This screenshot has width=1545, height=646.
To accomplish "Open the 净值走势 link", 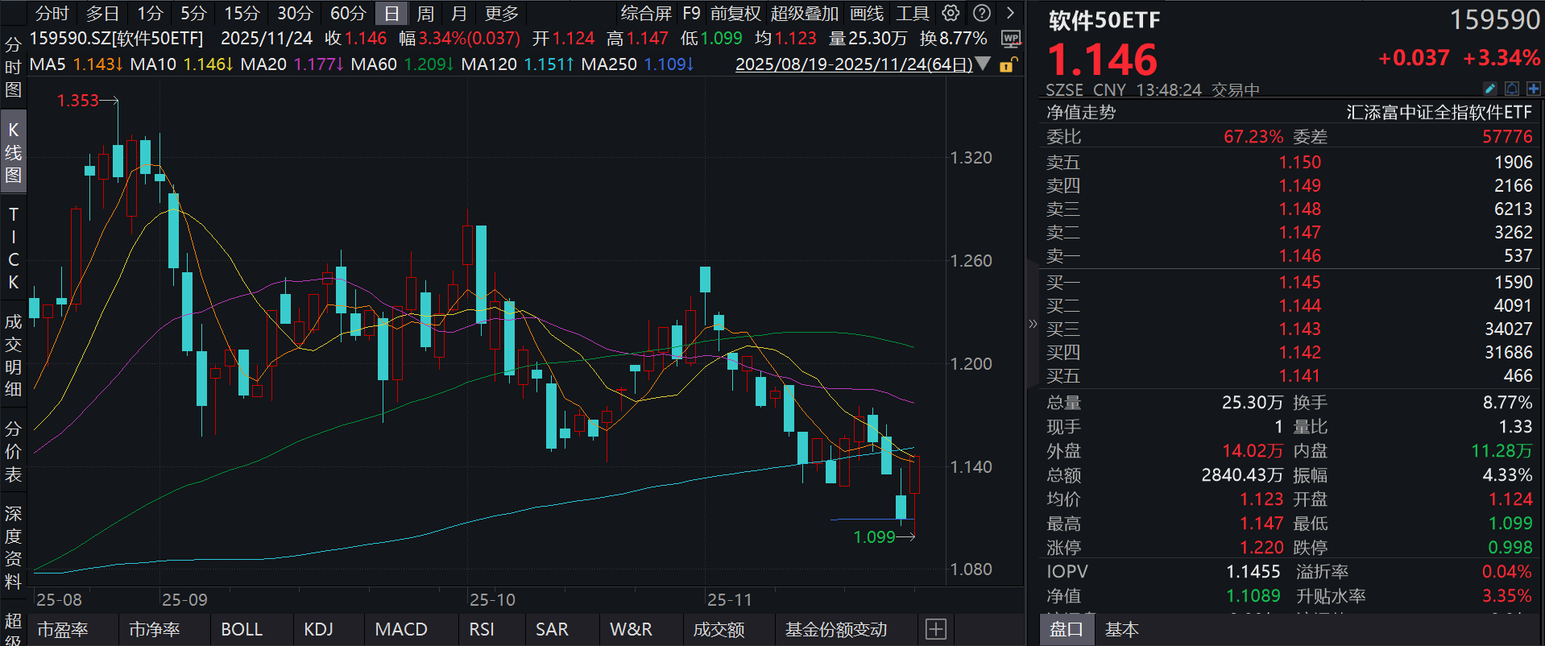I will (1080, 113).
